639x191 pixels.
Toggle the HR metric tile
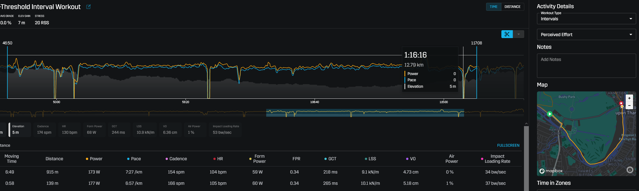point(69,130)
